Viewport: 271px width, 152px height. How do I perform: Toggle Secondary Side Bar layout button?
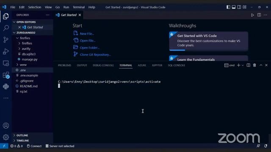tap(239, 7)
